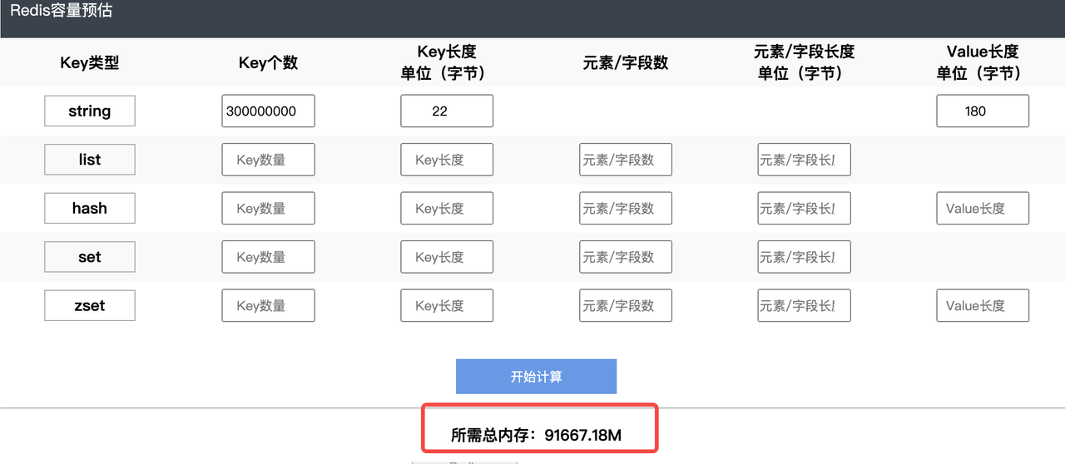Click the set row 元素/字段长度 input

(x=804, y=257)
